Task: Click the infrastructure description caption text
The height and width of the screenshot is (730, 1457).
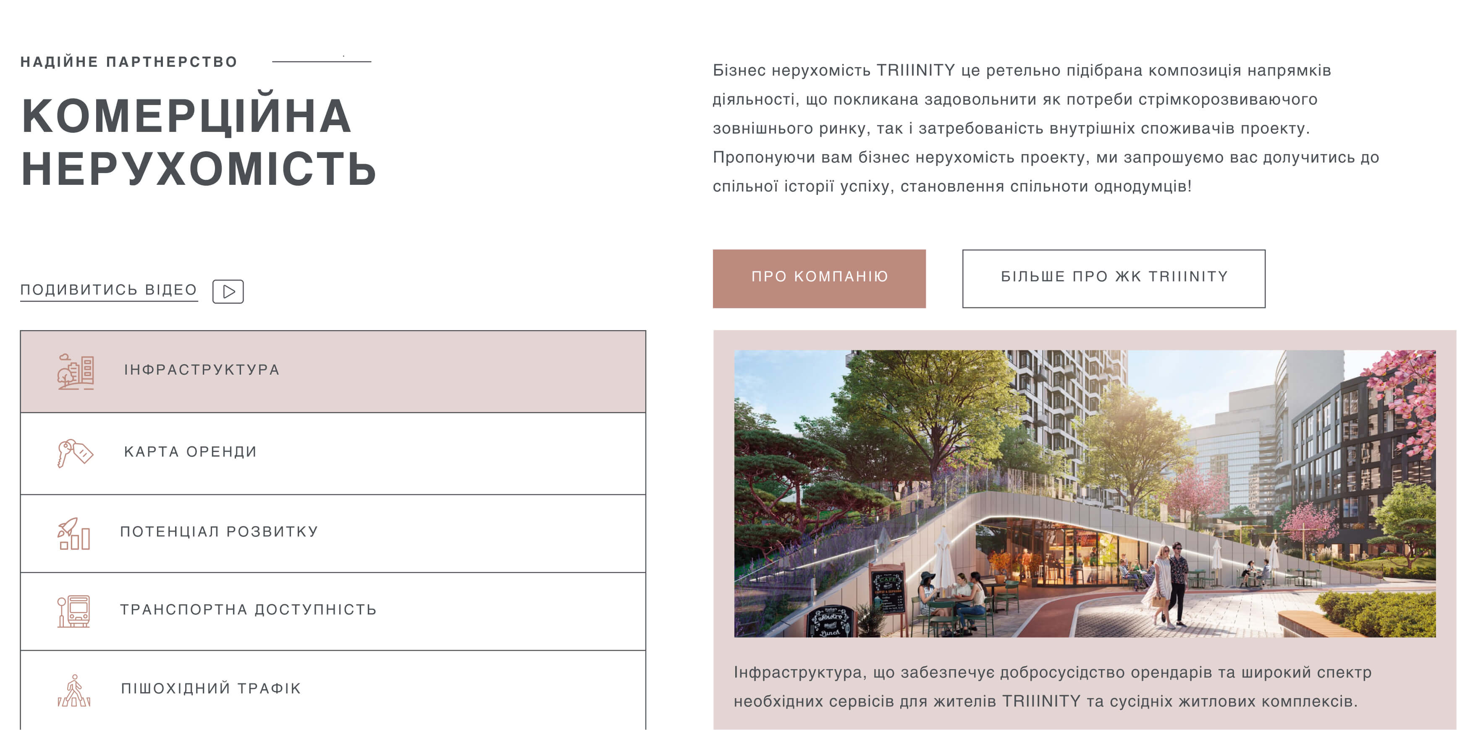Action: click(1052, 686)
